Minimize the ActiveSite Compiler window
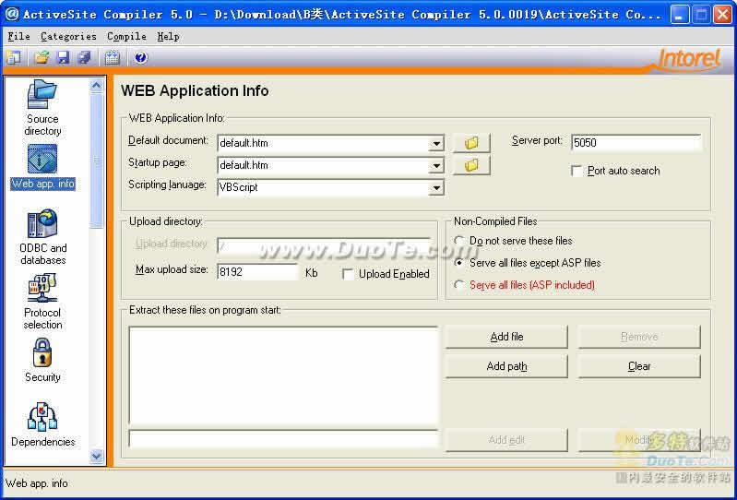This screenshot has height=500, width=737. coord(678,15)
